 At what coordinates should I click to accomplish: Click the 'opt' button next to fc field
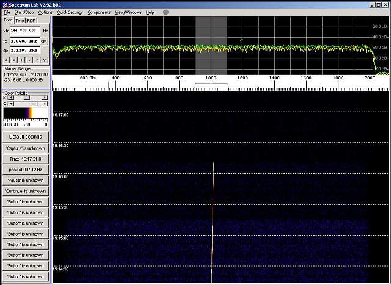pyautogui.click(x=45, y=41)
